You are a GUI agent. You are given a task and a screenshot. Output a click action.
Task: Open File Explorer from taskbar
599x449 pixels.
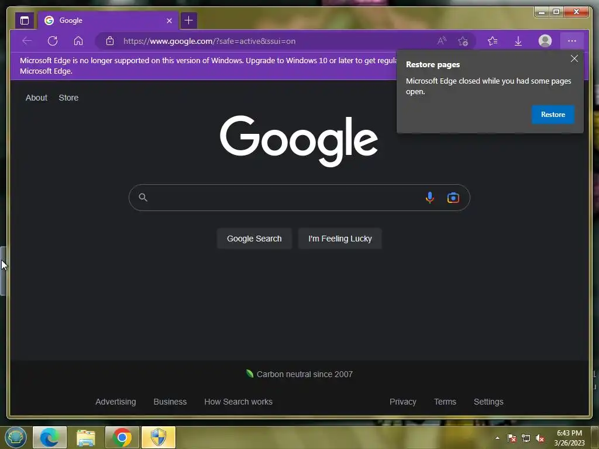click(x=85, y=437)
